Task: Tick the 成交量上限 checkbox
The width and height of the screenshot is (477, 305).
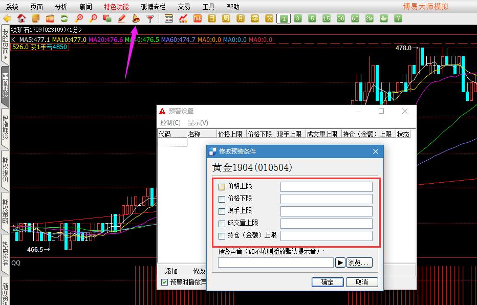Action: coord(222,224)
